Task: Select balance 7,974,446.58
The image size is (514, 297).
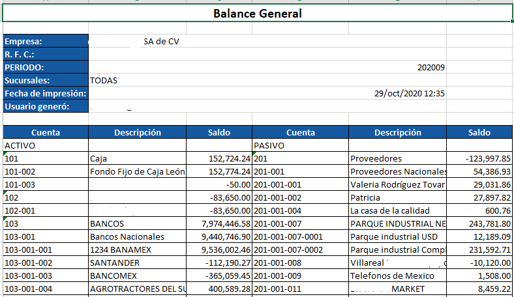Action: (x=219, y=223)
